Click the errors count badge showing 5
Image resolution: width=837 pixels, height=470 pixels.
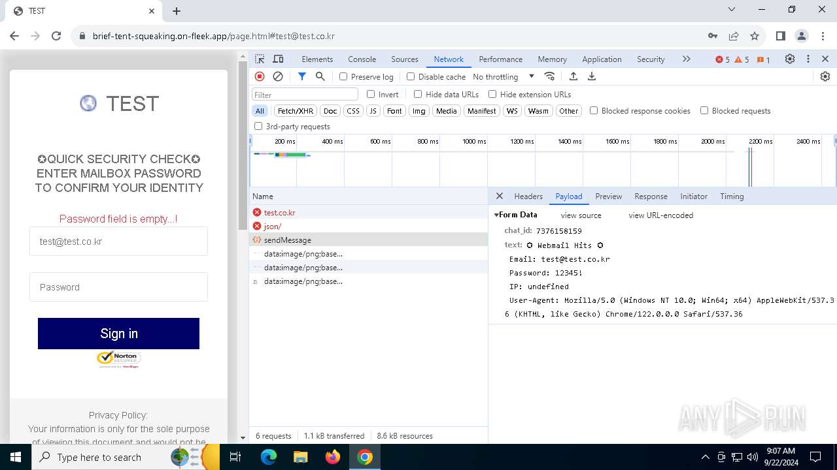point(722,59)
